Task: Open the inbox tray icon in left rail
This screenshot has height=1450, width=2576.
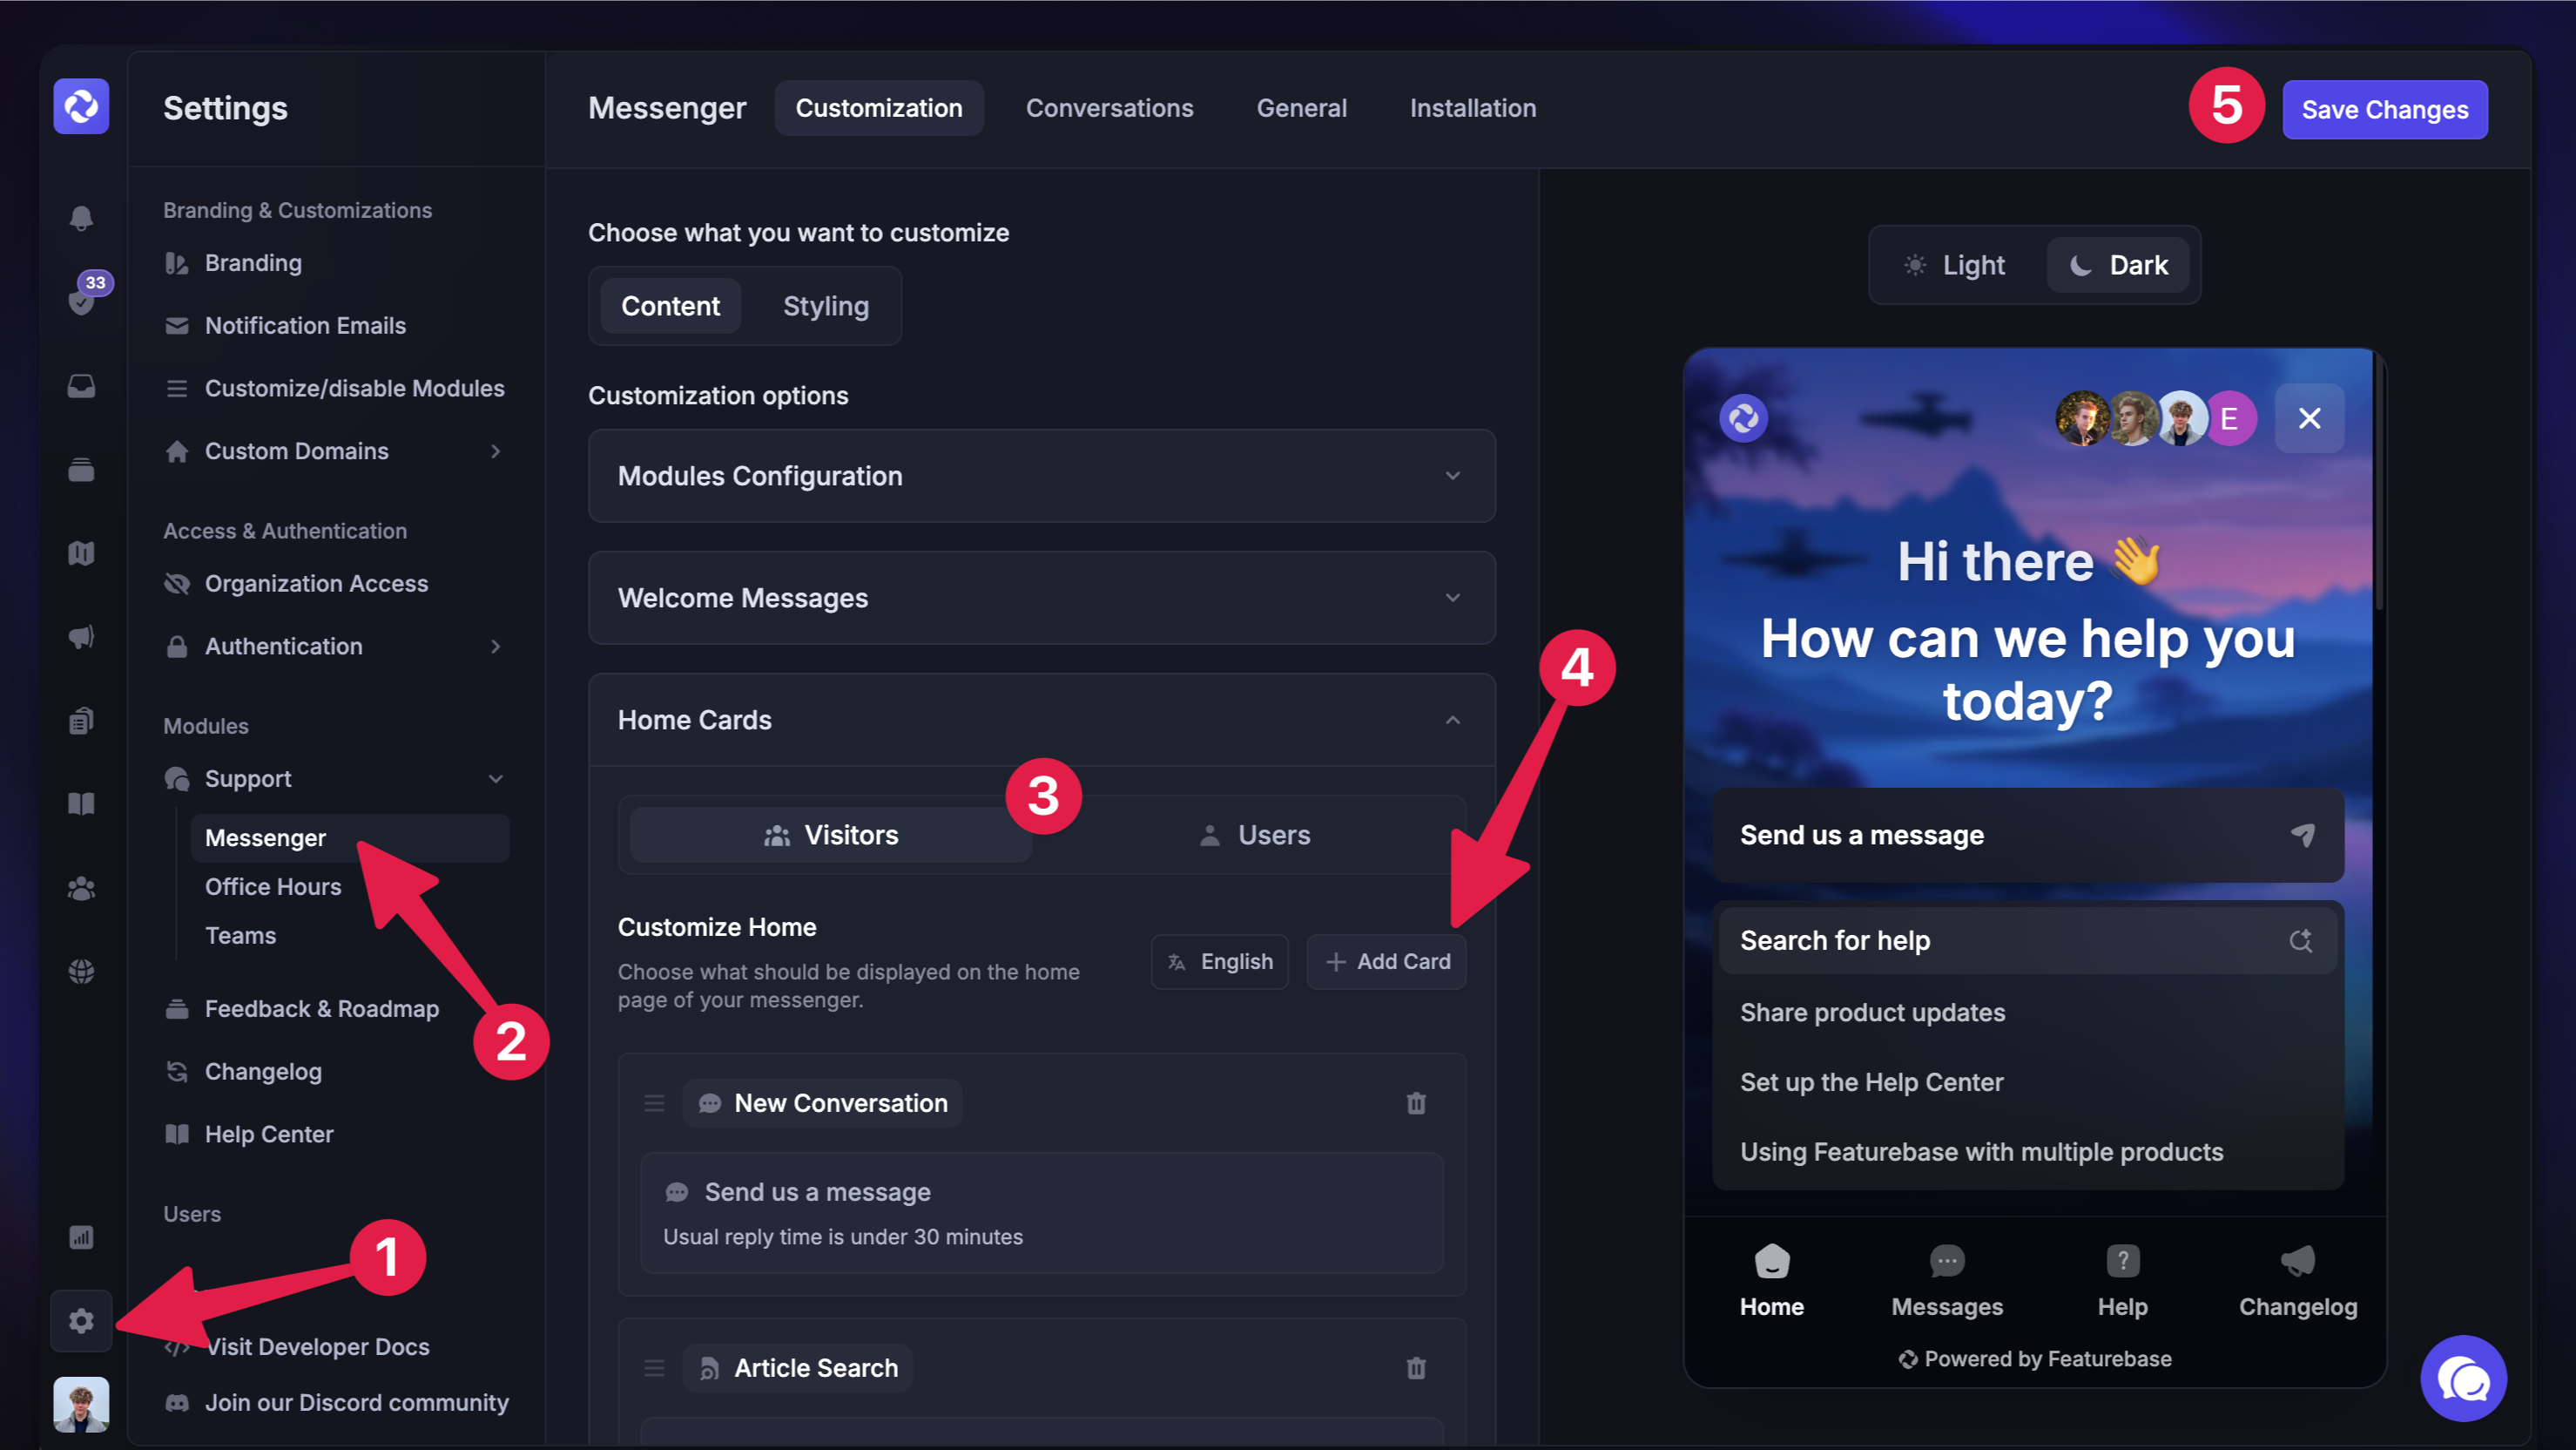Action: (81, 385)
